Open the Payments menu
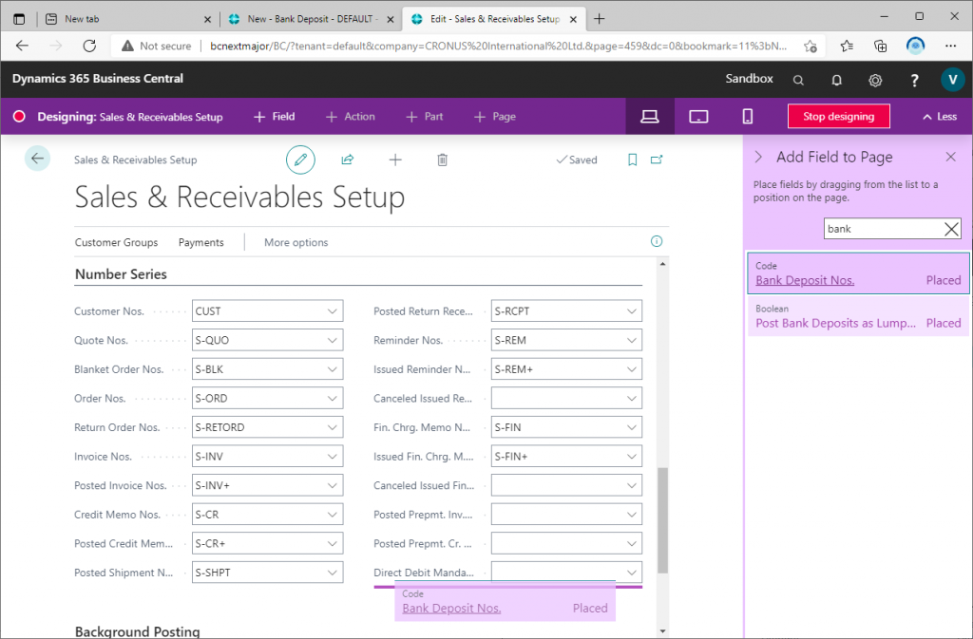Viewport: 973px width, 639px height. click(x=201, y=242)
